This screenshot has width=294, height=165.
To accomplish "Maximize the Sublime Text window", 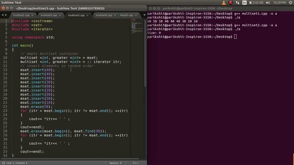I will click(x=11, y=8).
